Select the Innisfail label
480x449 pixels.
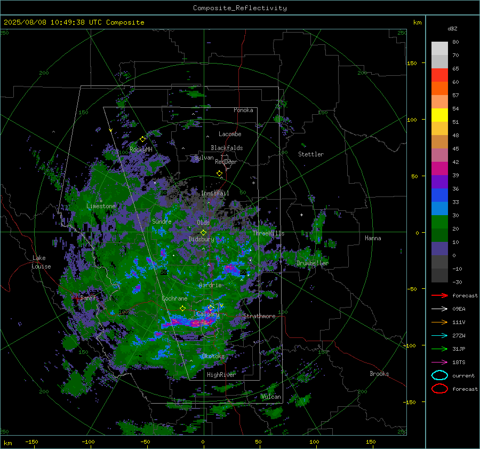coord(215,193)
